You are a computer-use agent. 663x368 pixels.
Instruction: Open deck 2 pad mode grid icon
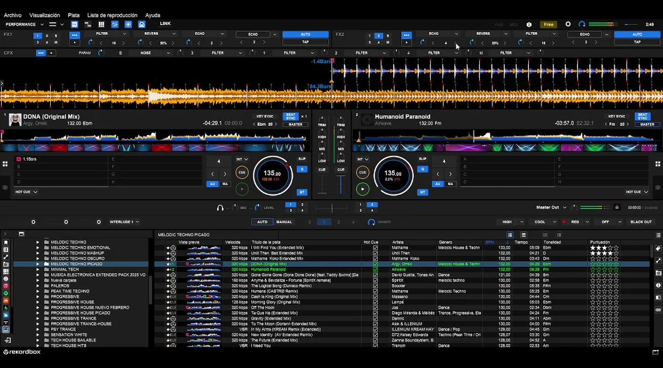tap(658, 164)
